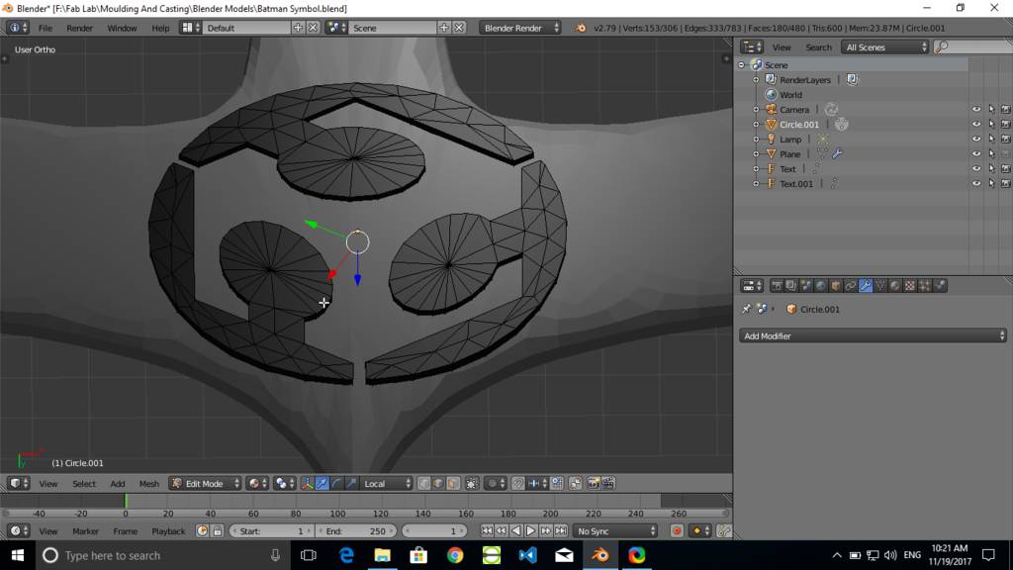This screenshot has width=1013, height=570.
Task: Open the Material properties tab
Action: tap(895, 286)
